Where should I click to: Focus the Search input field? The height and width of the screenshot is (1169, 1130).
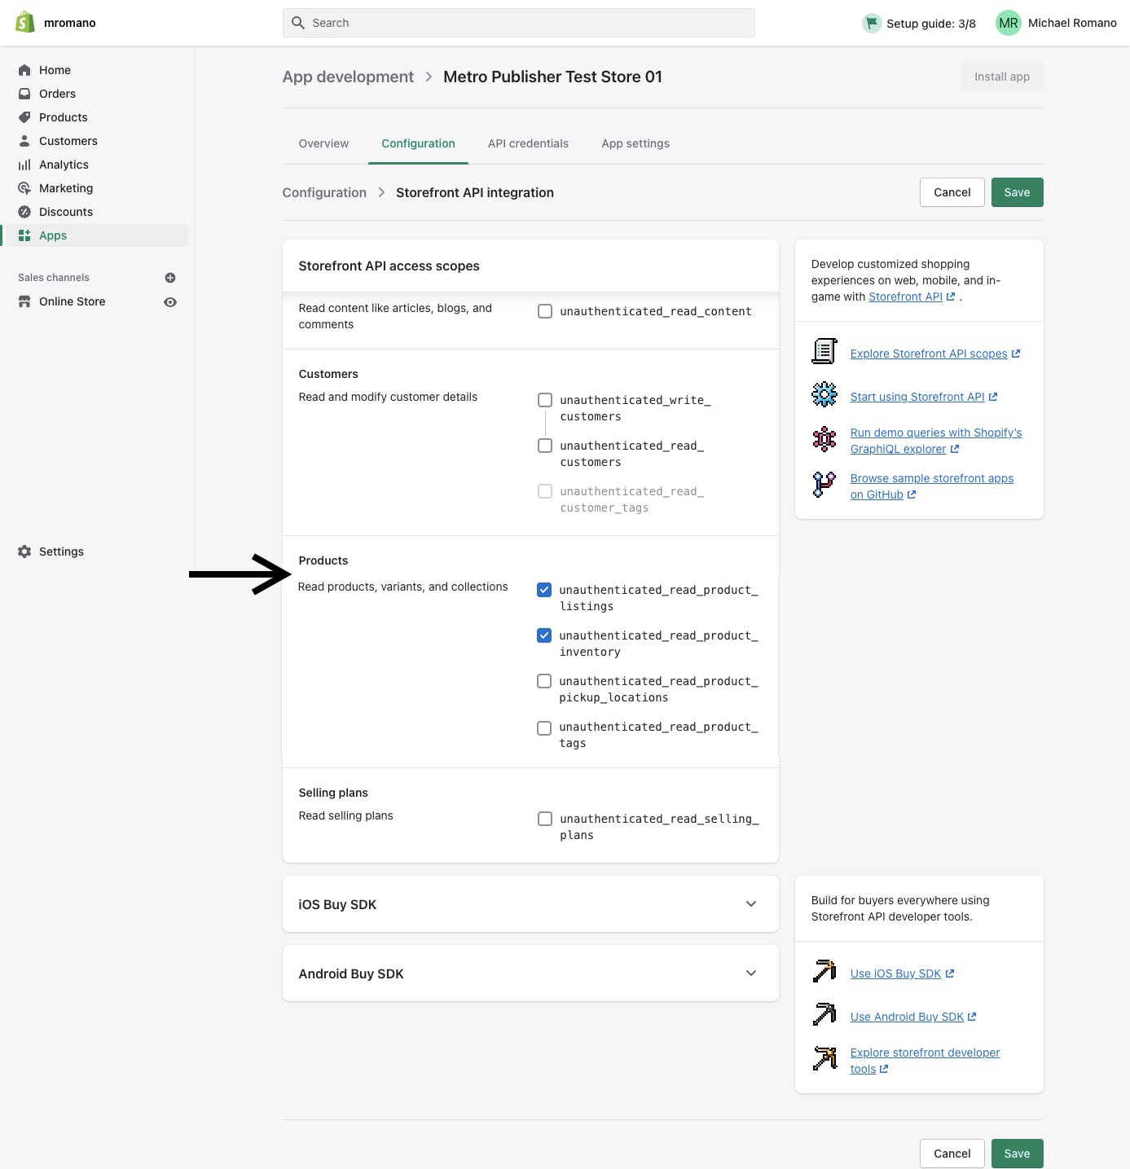pyautogui.click(x=519, y=23)
